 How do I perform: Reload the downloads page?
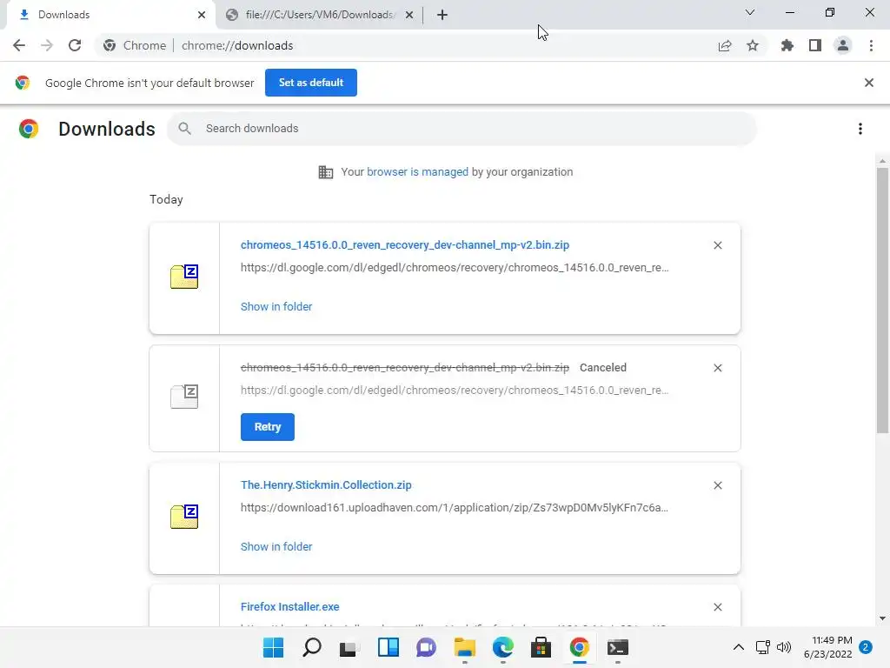click(75, 45)
